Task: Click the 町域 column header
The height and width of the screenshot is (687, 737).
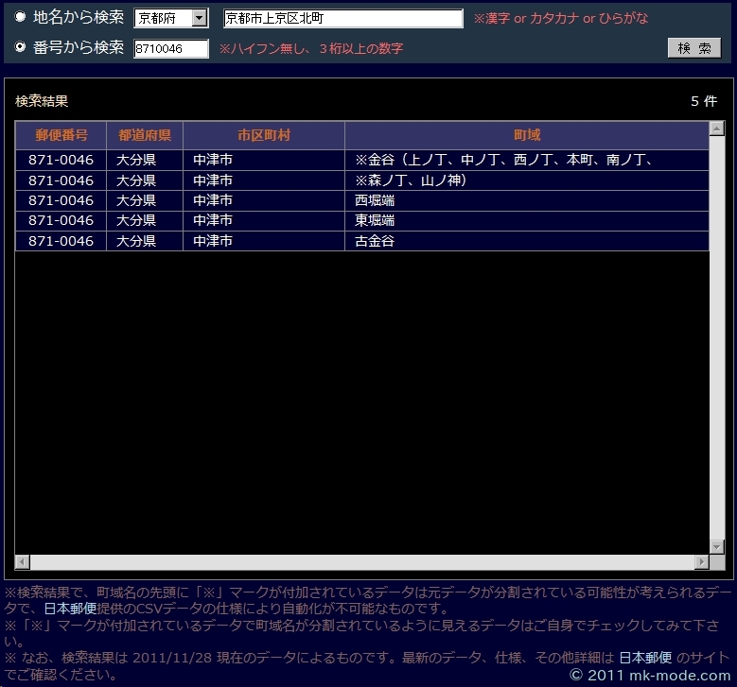Action: [526, 135]
